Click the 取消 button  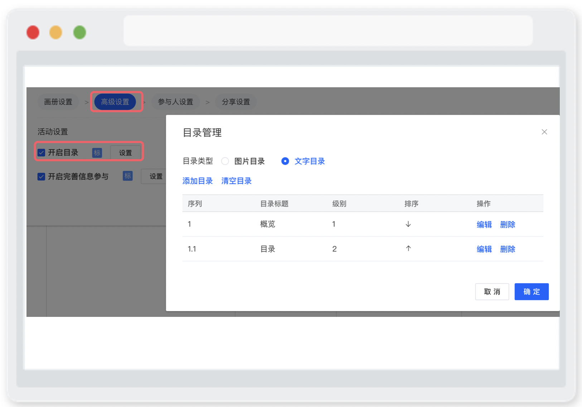click(492, 292)
